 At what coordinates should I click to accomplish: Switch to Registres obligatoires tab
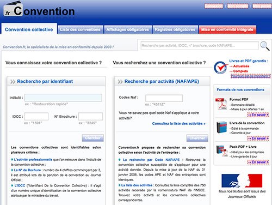point(175,29)
